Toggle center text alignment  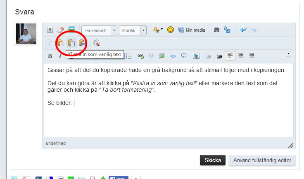click(x=240, y=56)
